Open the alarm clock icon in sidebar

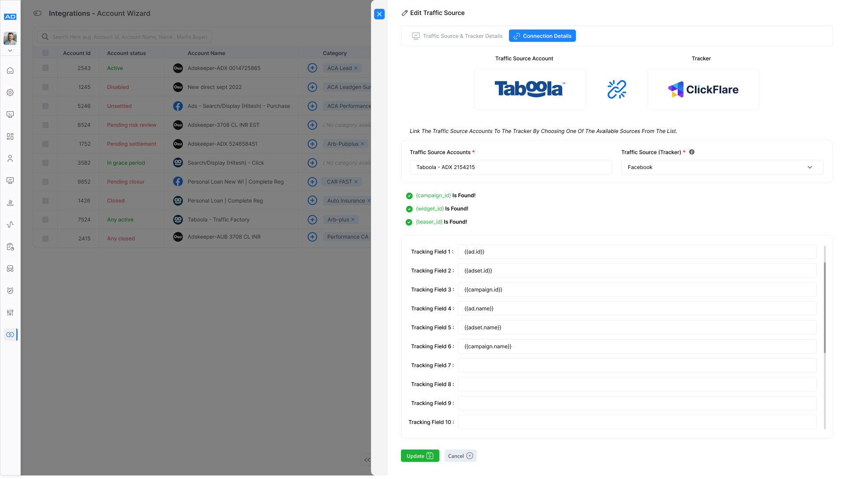click(10, 291)
